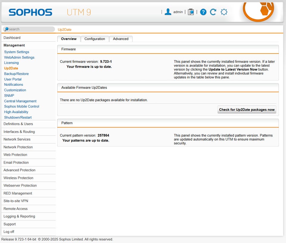
Task: Open SNMP settings
Action: (x=9, y=96)
